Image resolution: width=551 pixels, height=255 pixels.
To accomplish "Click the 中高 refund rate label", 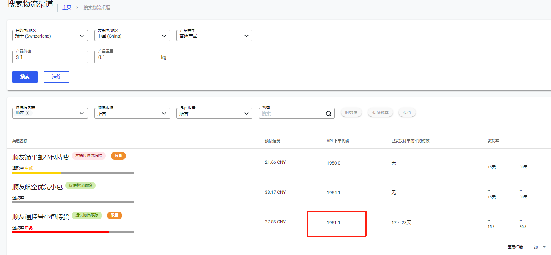I will (29, 228).
